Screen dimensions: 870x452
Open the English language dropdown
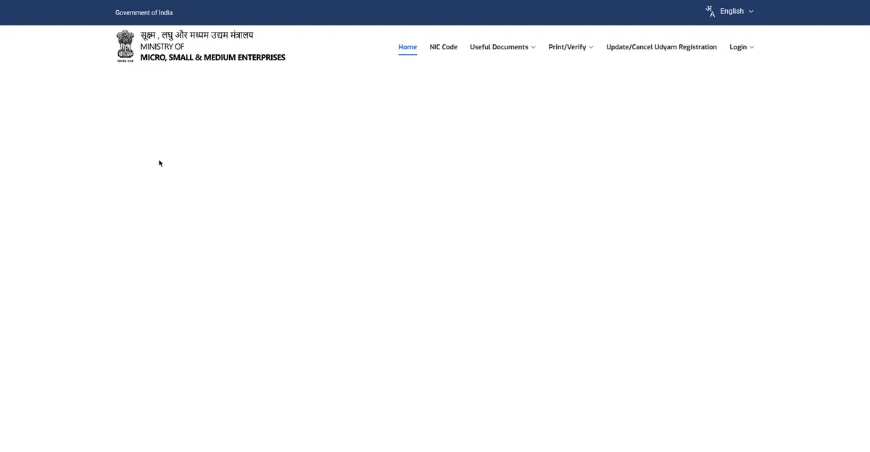coord(737,11)
